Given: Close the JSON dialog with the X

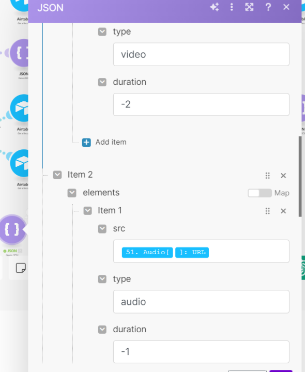Looking at the screenshot, I should click(x=286, y=7).
